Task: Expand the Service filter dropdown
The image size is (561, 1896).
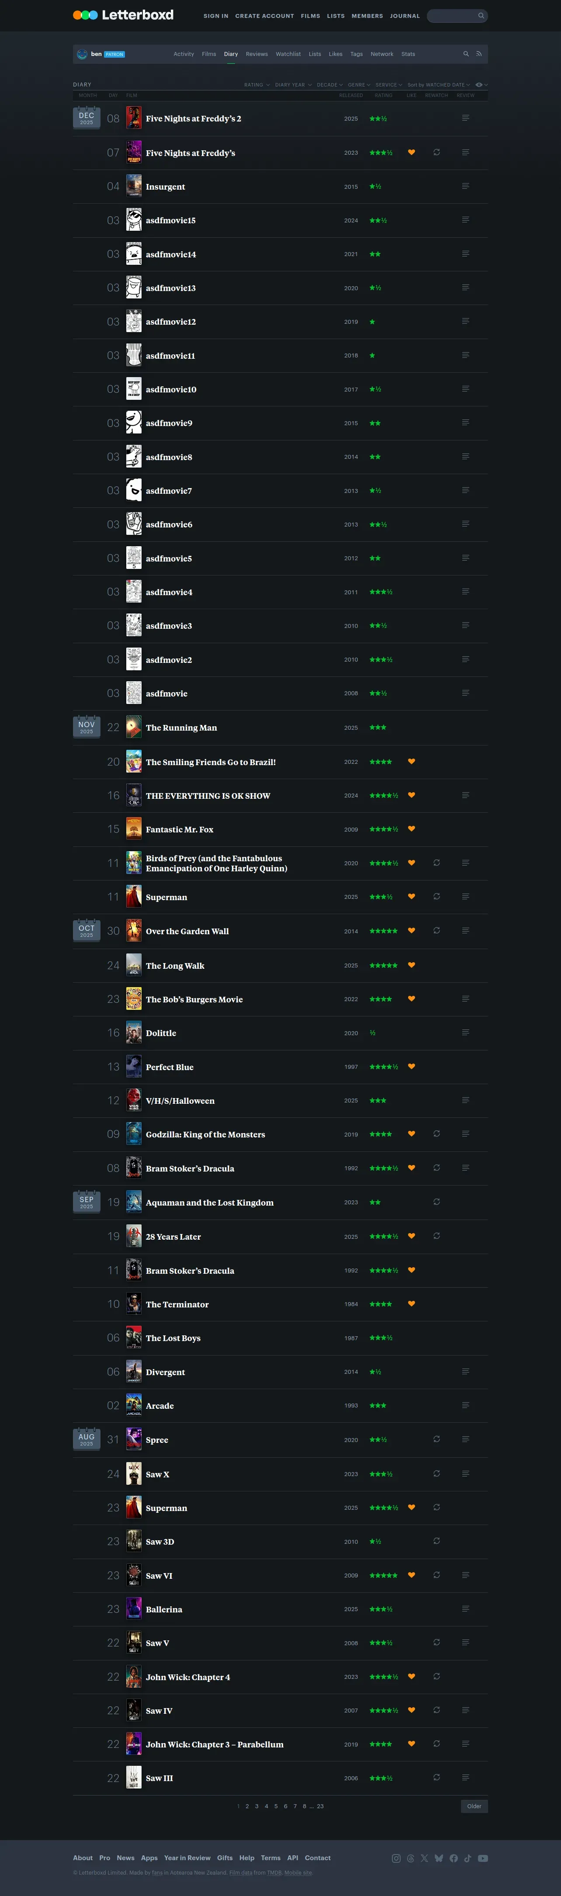Action: click(x=389, y=85)
